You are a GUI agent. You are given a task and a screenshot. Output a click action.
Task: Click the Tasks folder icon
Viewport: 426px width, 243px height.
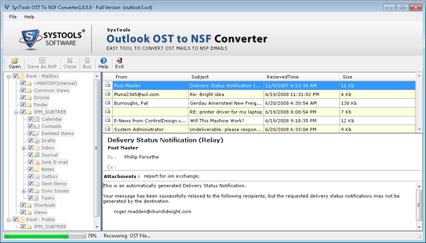(36, 198)
